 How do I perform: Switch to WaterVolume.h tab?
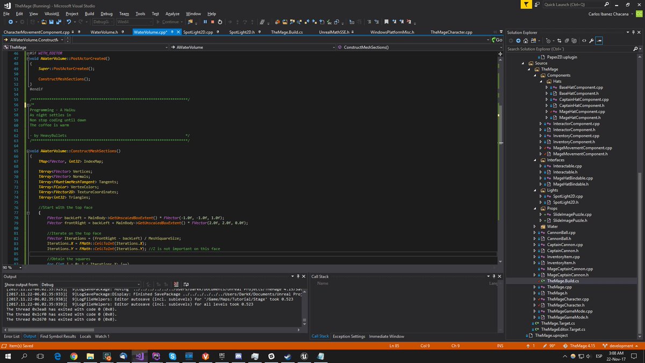click(x=104, y=32)
